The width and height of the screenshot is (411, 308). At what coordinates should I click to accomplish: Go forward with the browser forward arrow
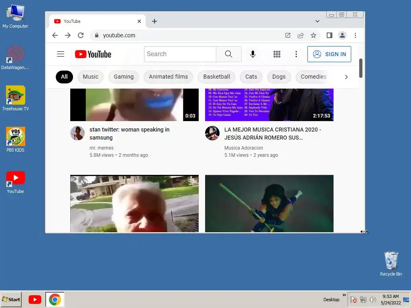pyautogui.click(x=68, y=35)
